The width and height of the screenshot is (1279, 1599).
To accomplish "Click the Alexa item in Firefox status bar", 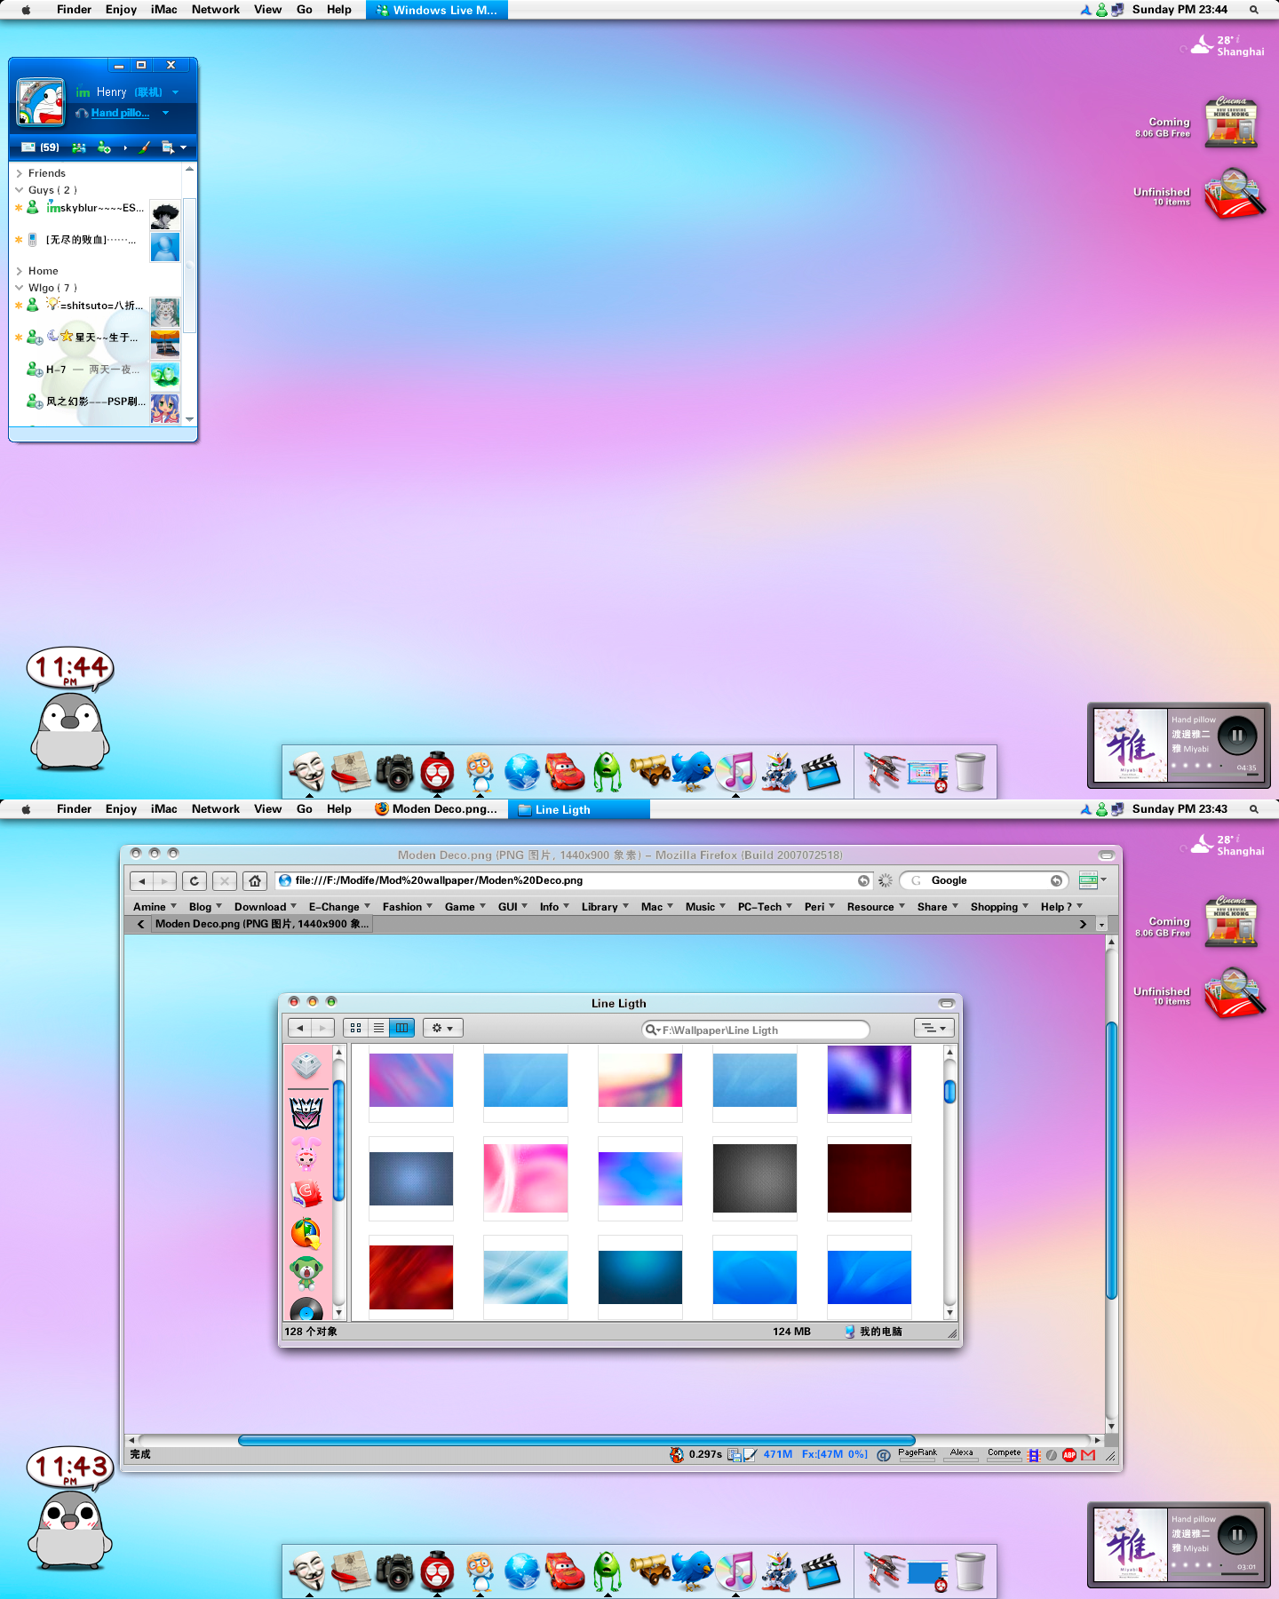I will point(962,1454).
